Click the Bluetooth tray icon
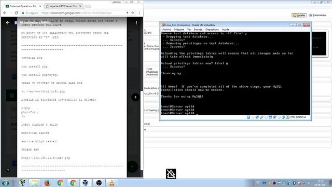332x187 pixels. [x=294, y=183]
